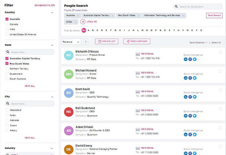This screenshot has width=226, height=155.
Task: Remove Information Technology and Services tag
Action: point(183,16)
